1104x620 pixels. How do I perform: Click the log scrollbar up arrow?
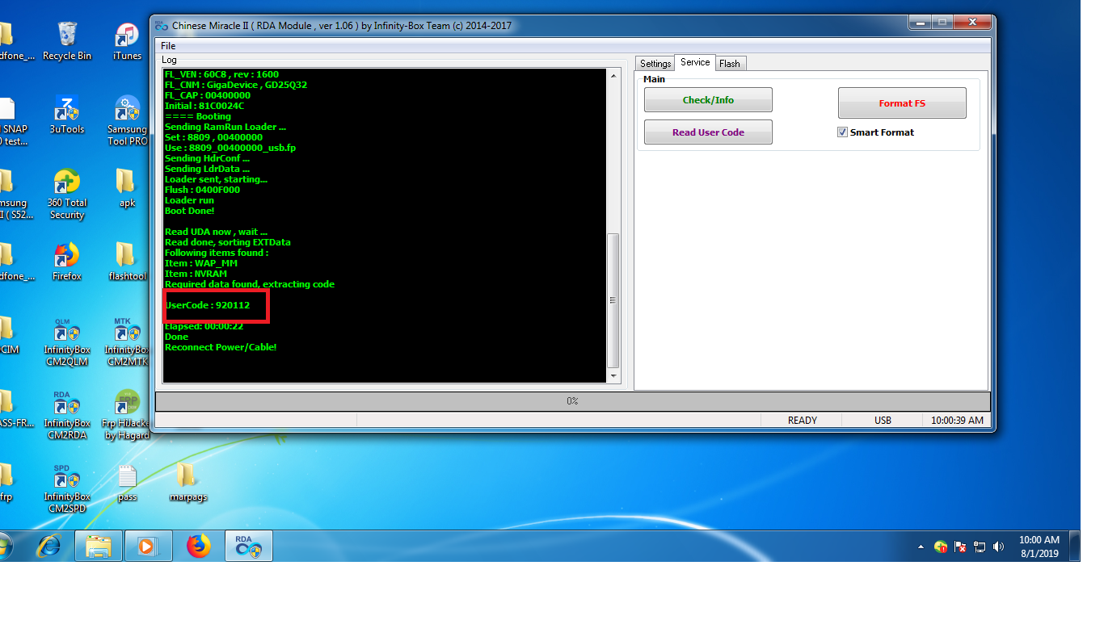click(613, 74)
